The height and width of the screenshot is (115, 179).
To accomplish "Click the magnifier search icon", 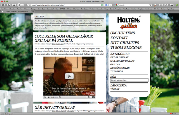I will 150,5.
